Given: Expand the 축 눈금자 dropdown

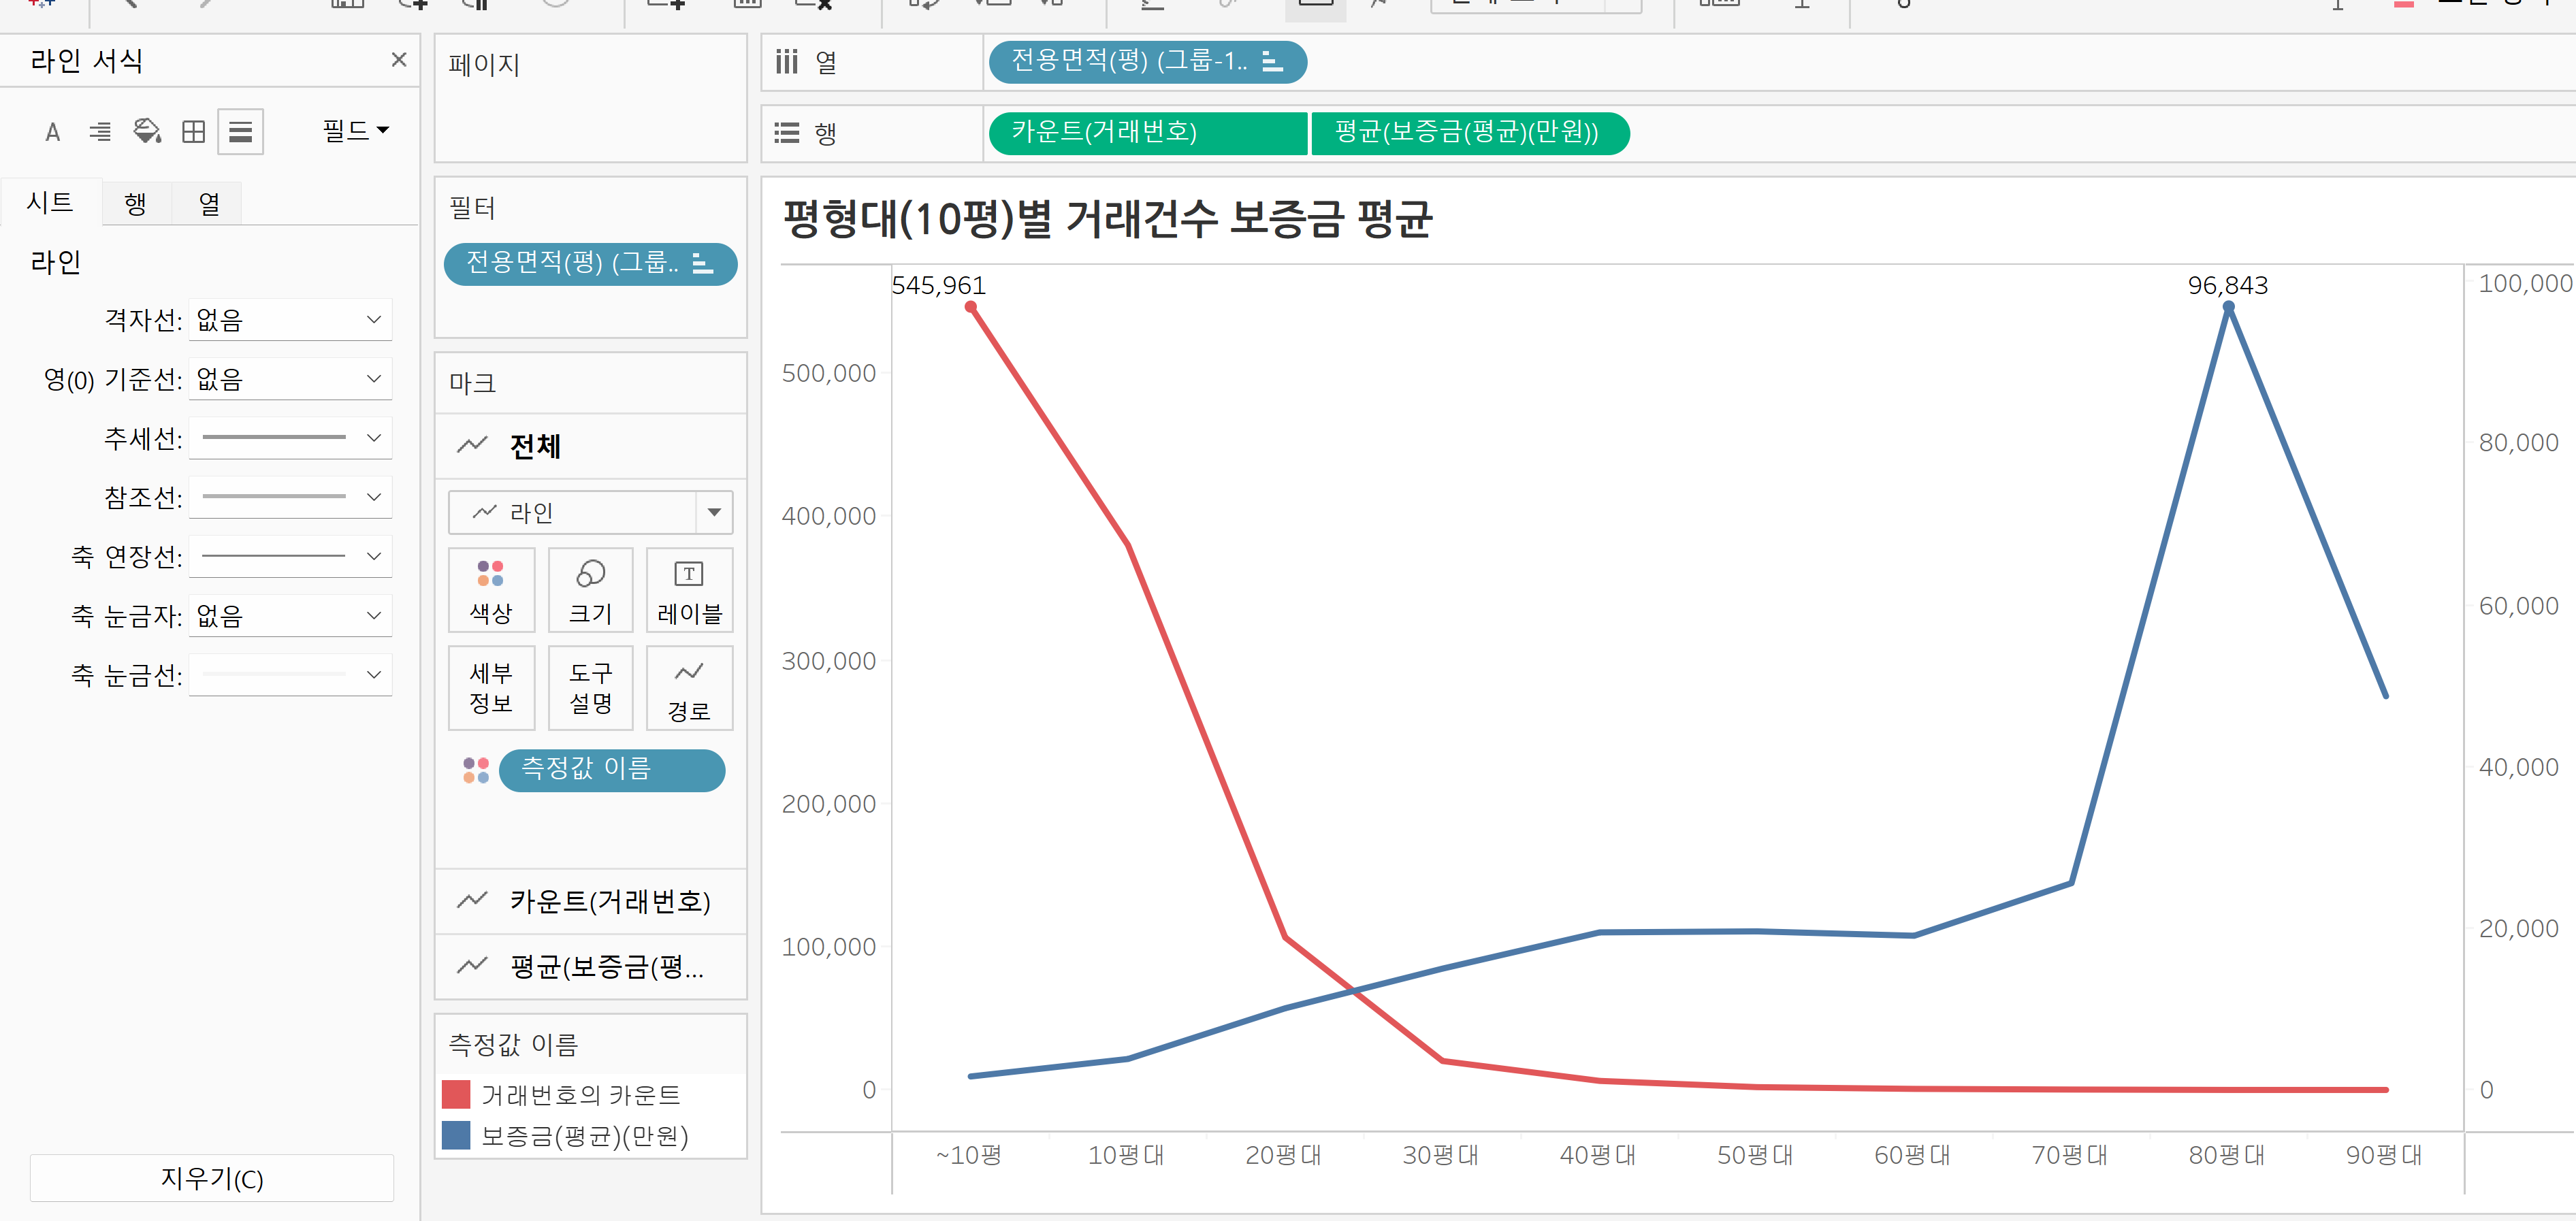Looking at the screenshot, I should tap(290, 616).
